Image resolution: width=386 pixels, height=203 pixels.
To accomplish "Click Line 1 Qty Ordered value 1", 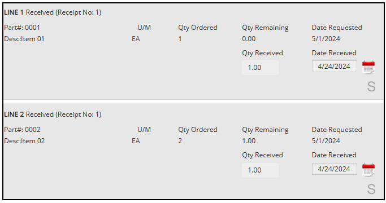I will pos(180,39).
